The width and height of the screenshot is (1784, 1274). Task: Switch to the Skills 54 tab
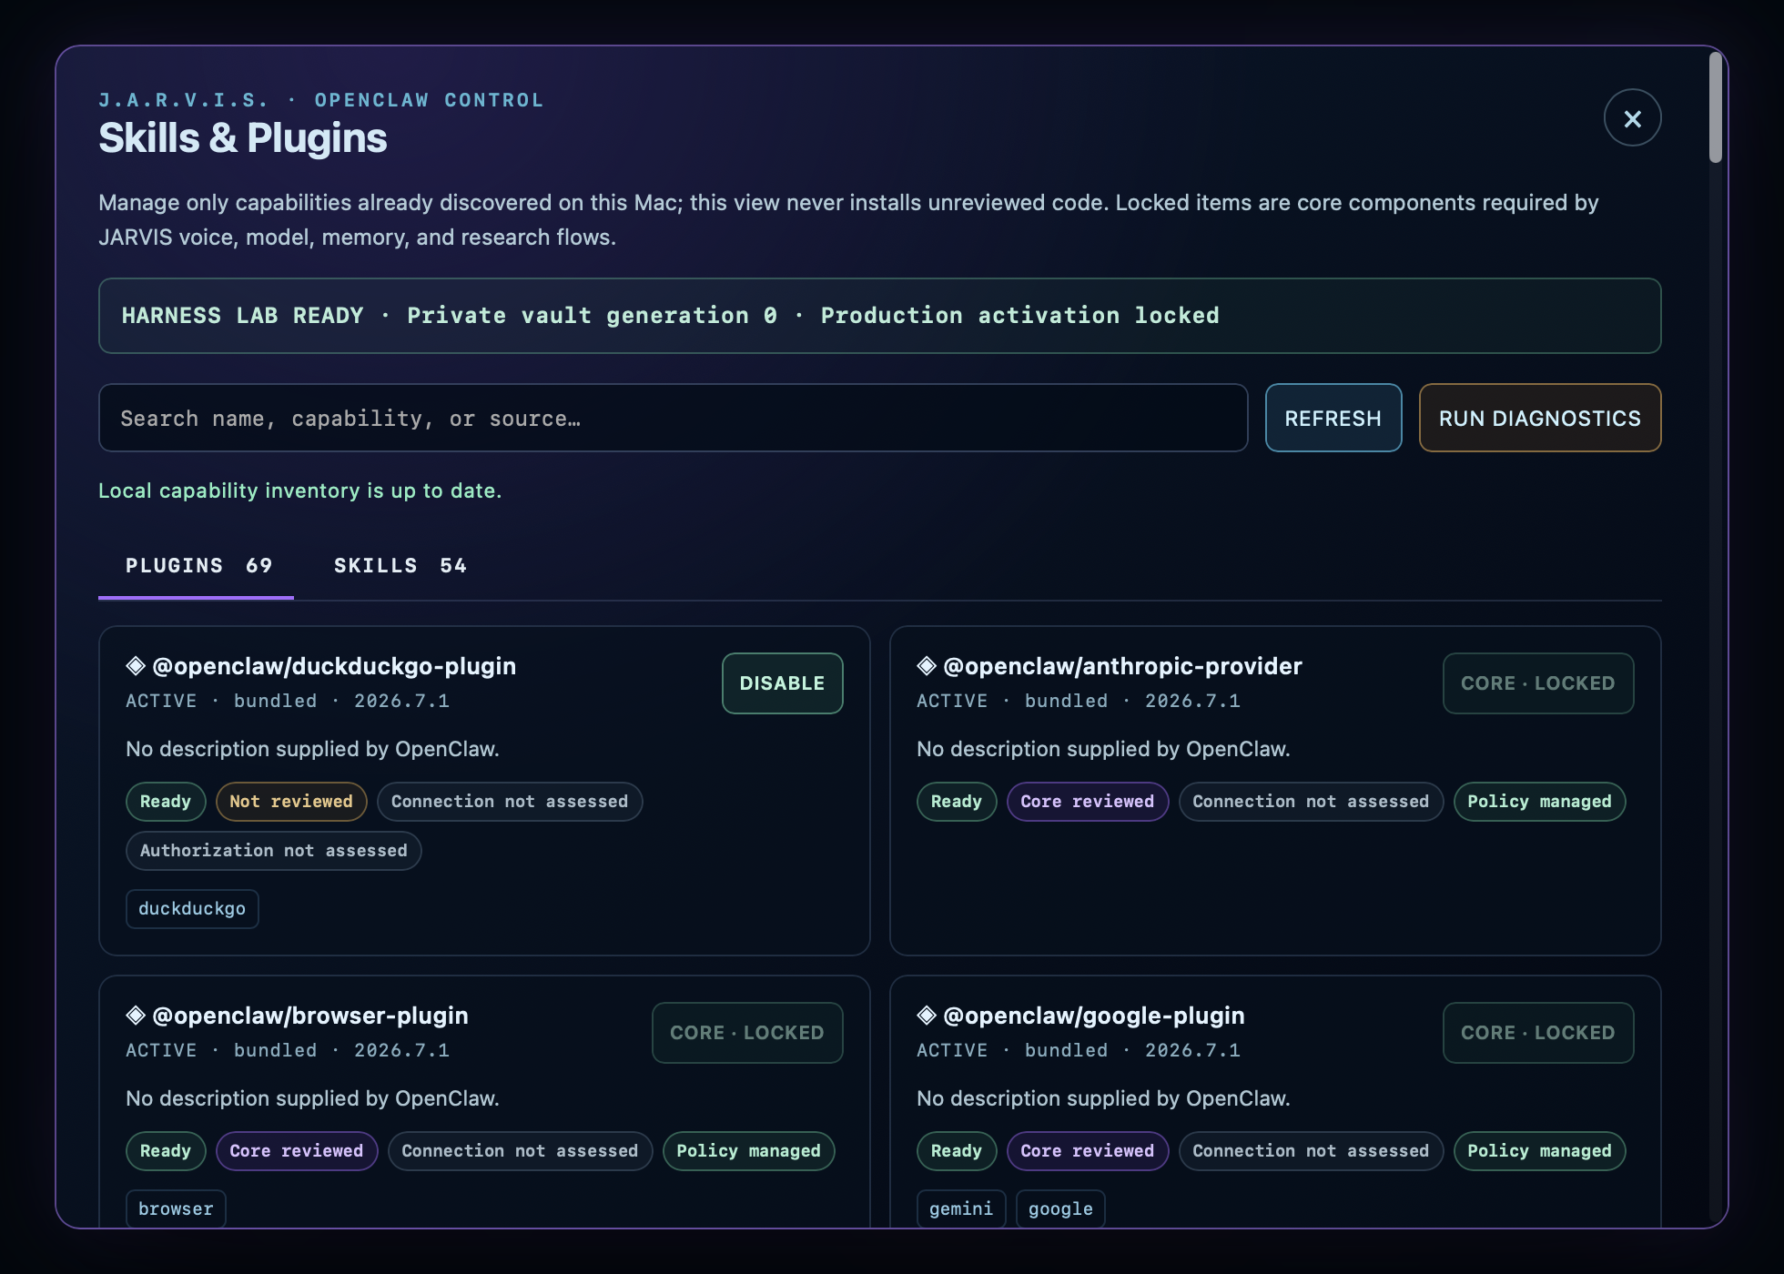pos(400,566)
